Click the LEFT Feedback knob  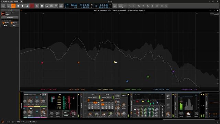(x=97, y=114)
